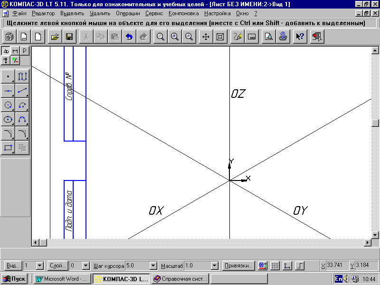380x285 pixels.
Task: Select the pan move tool
Action: click(206, 37)
